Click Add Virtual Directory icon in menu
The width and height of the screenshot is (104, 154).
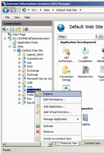coord(38,112)
